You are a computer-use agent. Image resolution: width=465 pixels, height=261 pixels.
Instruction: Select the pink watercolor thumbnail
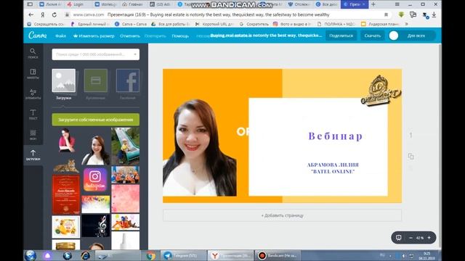(125, 199)
